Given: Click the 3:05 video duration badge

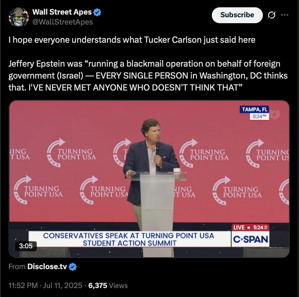Looking at the screenshot, I should click(x=26, y=246).
